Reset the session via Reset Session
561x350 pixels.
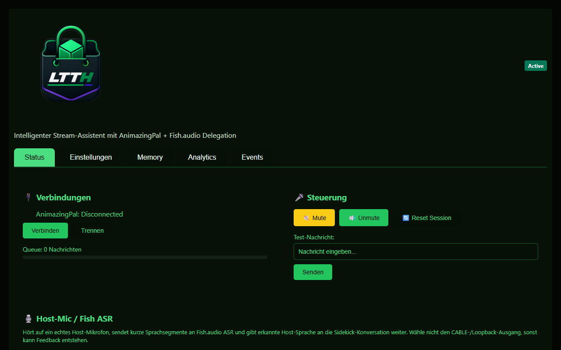point(426,218)
